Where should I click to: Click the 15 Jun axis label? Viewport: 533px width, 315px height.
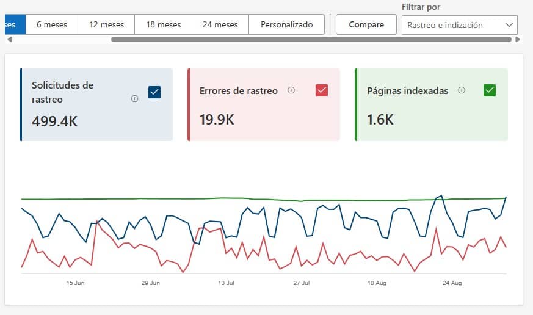pos(75,283)
